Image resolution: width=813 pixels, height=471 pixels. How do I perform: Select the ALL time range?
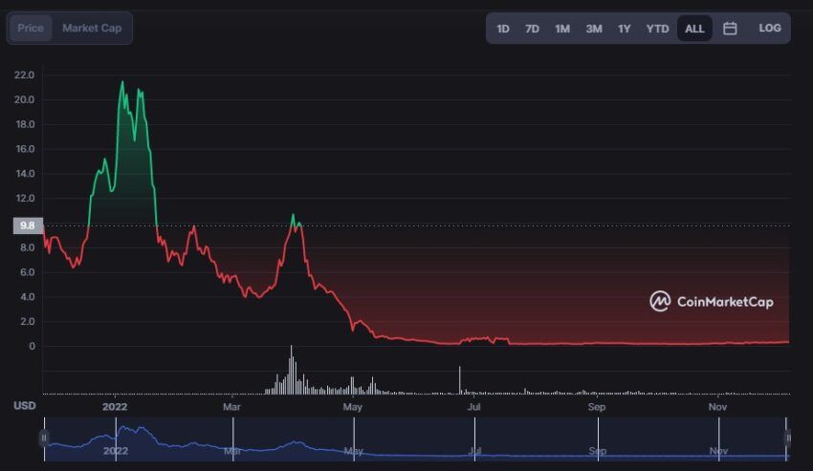(x=694, y=29)
